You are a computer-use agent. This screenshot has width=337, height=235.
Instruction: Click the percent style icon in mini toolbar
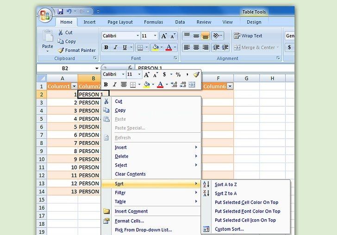point(178,74)
